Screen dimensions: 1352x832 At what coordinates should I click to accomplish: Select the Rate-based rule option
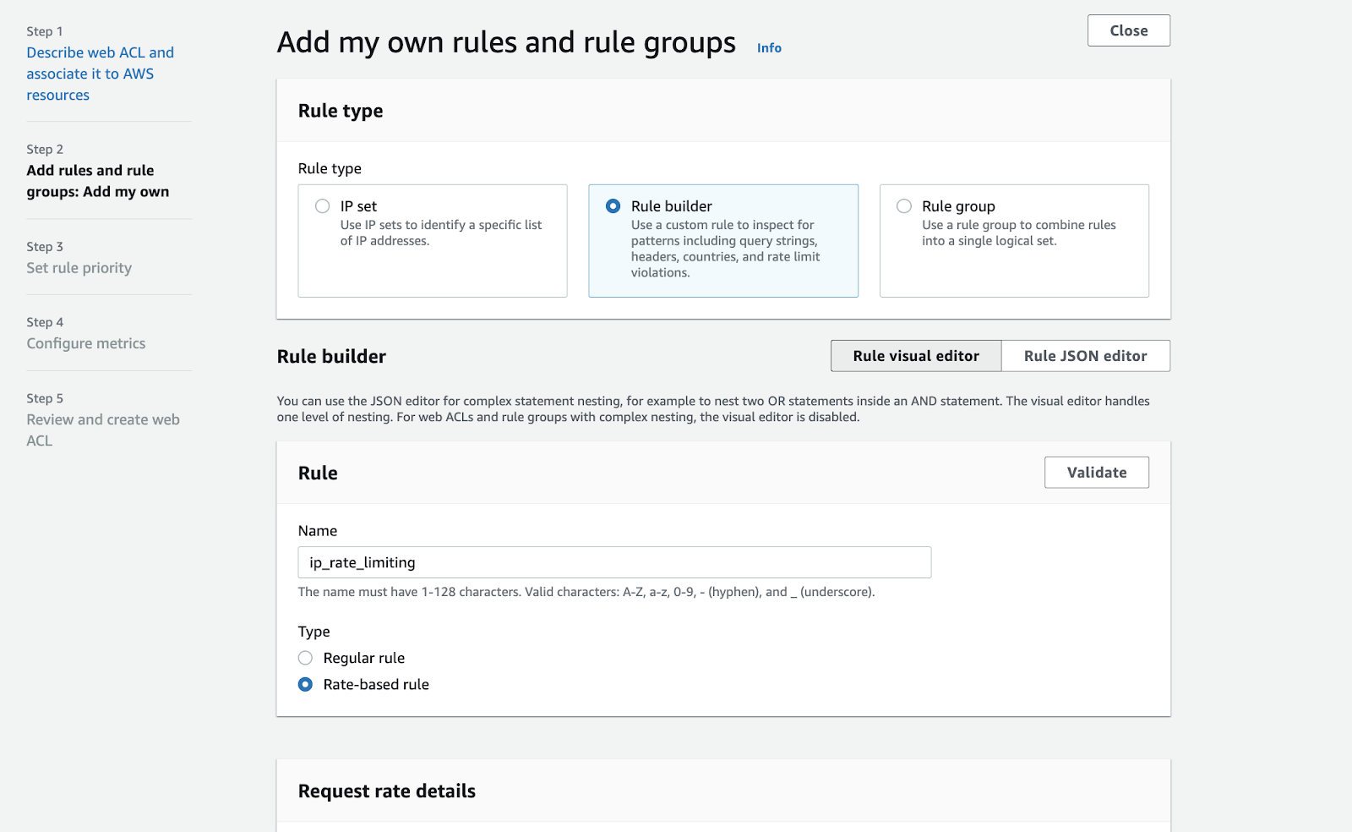(306, 684)
